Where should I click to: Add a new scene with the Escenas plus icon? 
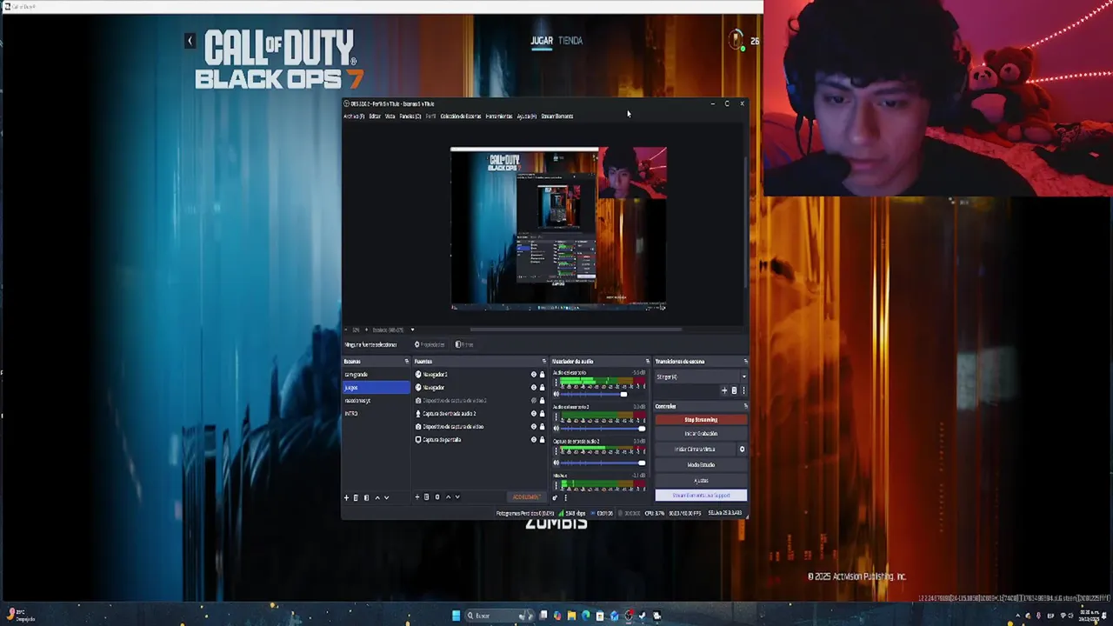click(346, 497)
